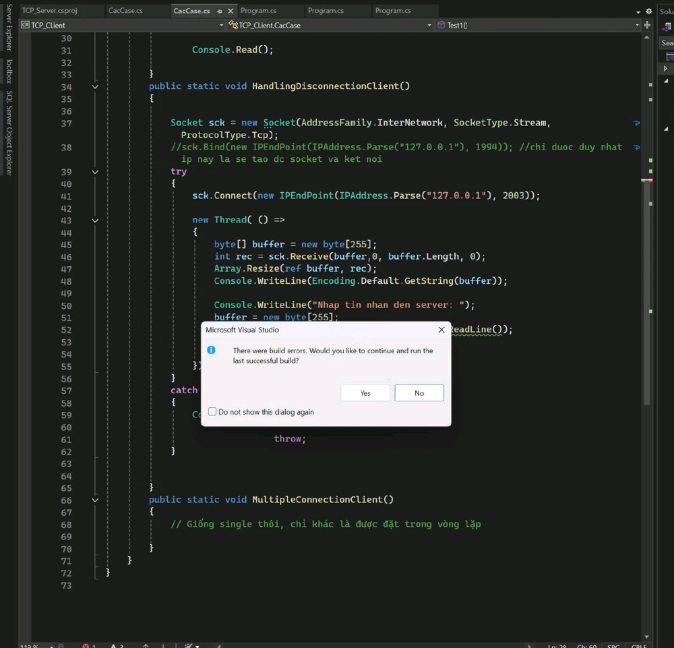
Task: Check 'Do not show this dialog again'
Action: (x=212, y=411)
